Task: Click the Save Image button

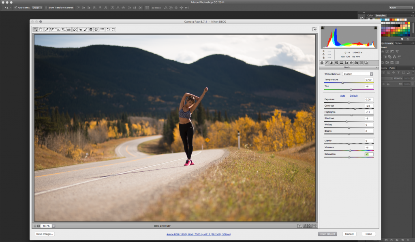Action: pyautogui.click(x=45, y=234)
